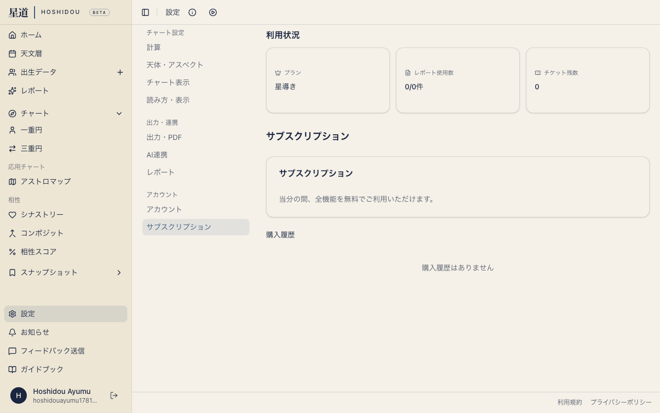Click the speech bubble icon for フィードバック送信
Screen dimensions: 660x413
(x=12, y=351)
